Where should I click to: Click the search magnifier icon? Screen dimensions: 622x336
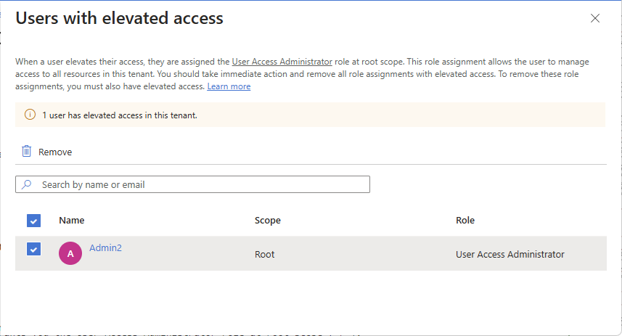pos(27,184)
